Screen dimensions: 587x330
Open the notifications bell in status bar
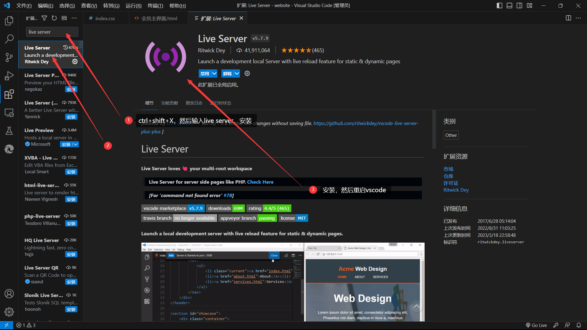point(578,325)
